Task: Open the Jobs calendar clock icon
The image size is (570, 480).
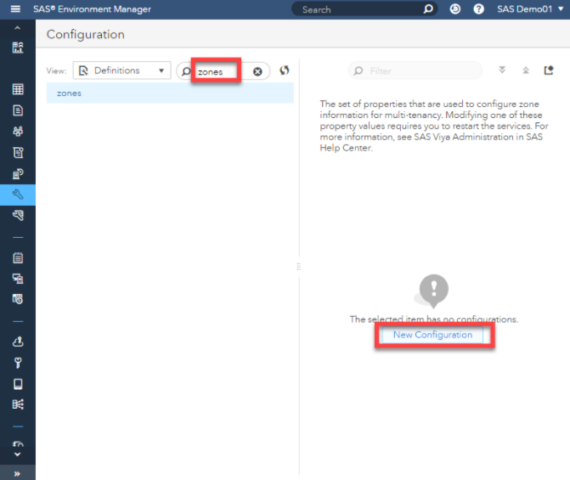Action: 18,299
